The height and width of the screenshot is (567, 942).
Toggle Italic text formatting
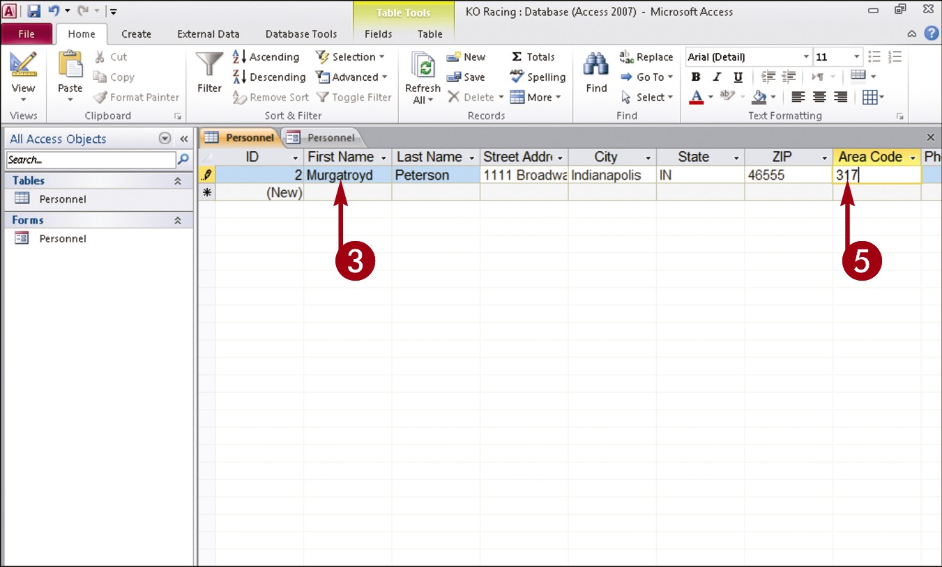point(716,77)
